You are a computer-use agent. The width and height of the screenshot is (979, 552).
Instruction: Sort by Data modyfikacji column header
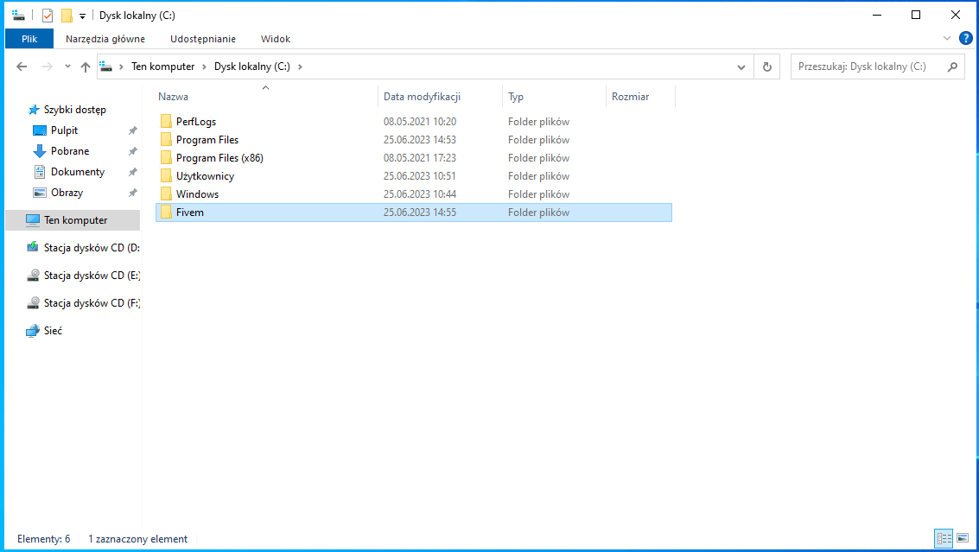(x=422, y=97)
